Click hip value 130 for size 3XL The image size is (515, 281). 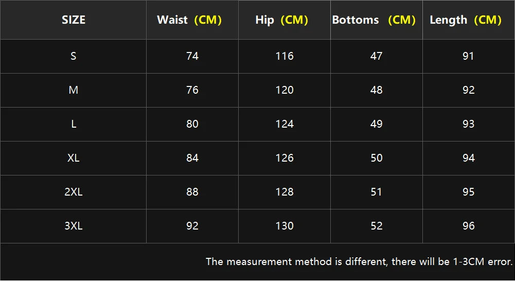point(285,226)
